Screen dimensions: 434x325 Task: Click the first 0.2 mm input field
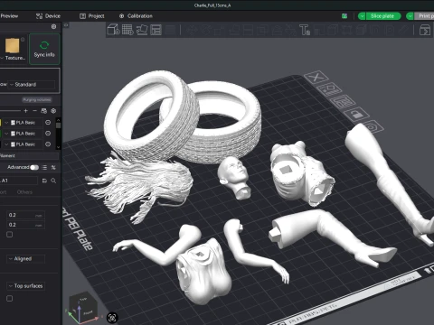coord(26,215)
